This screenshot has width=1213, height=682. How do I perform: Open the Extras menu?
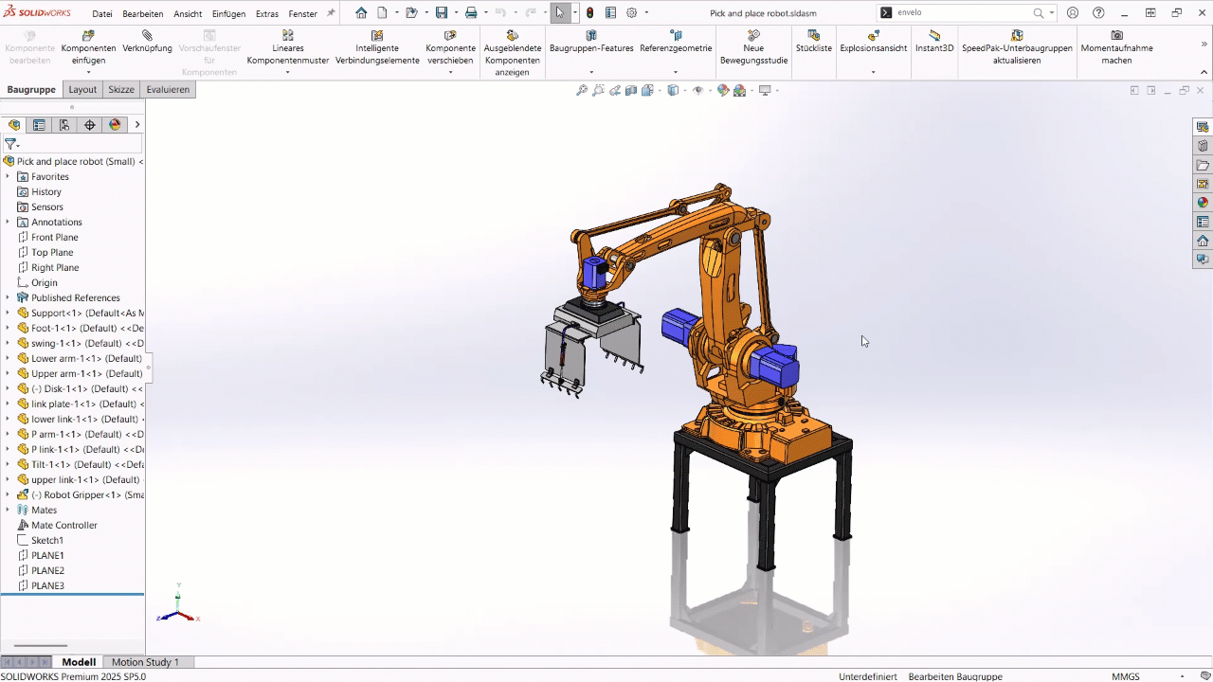click(x=267, y=14)
